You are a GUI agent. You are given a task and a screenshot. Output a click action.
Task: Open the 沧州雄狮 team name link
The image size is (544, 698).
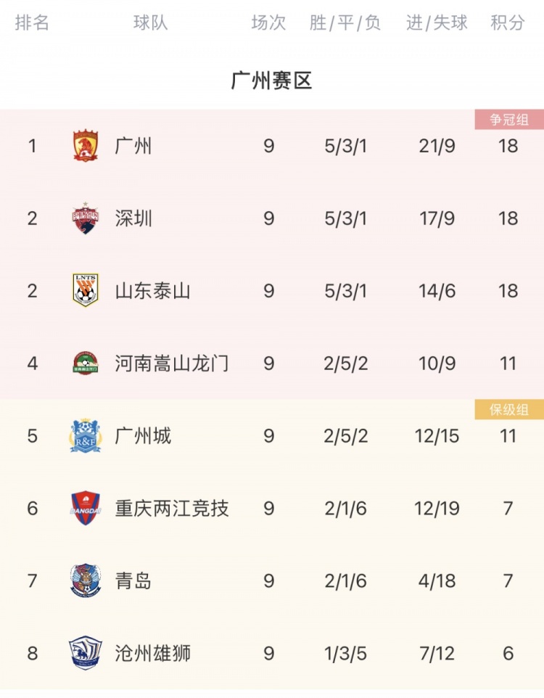point(153,654)
